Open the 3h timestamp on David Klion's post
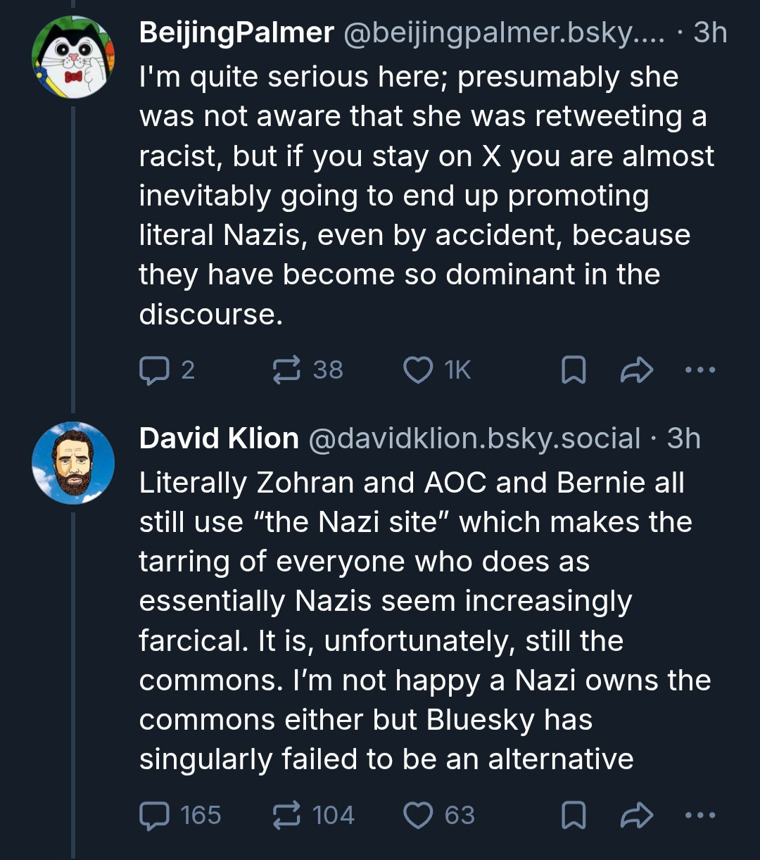Viewport: 760px width, 860px height. [x=684, y=438]
